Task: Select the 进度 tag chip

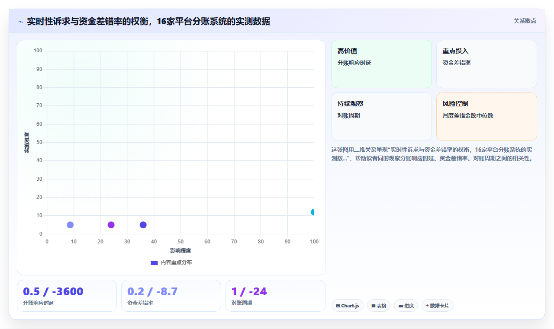Action: (x=406, y=306)
